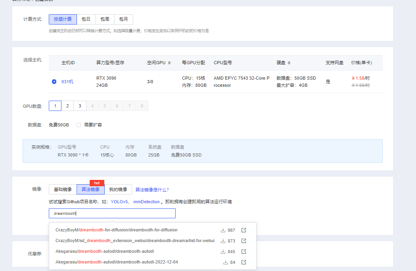Viewport: 416px width, 271px height.
Task: Set GPU数量 to 2
Action: tap(68, 106)
